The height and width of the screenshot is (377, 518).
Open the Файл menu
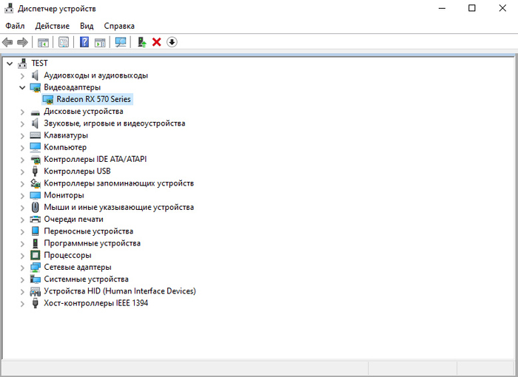click(x=15, y=26)
